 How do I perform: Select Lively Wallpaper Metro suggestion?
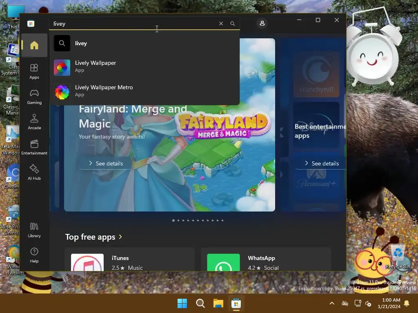(x=145, y=92)
